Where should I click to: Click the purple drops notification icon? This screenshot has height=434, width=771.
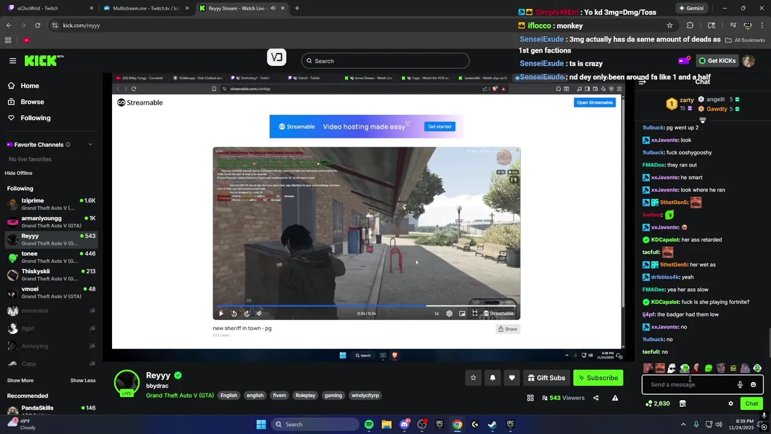pyautogui.click(x=684, y=60)
